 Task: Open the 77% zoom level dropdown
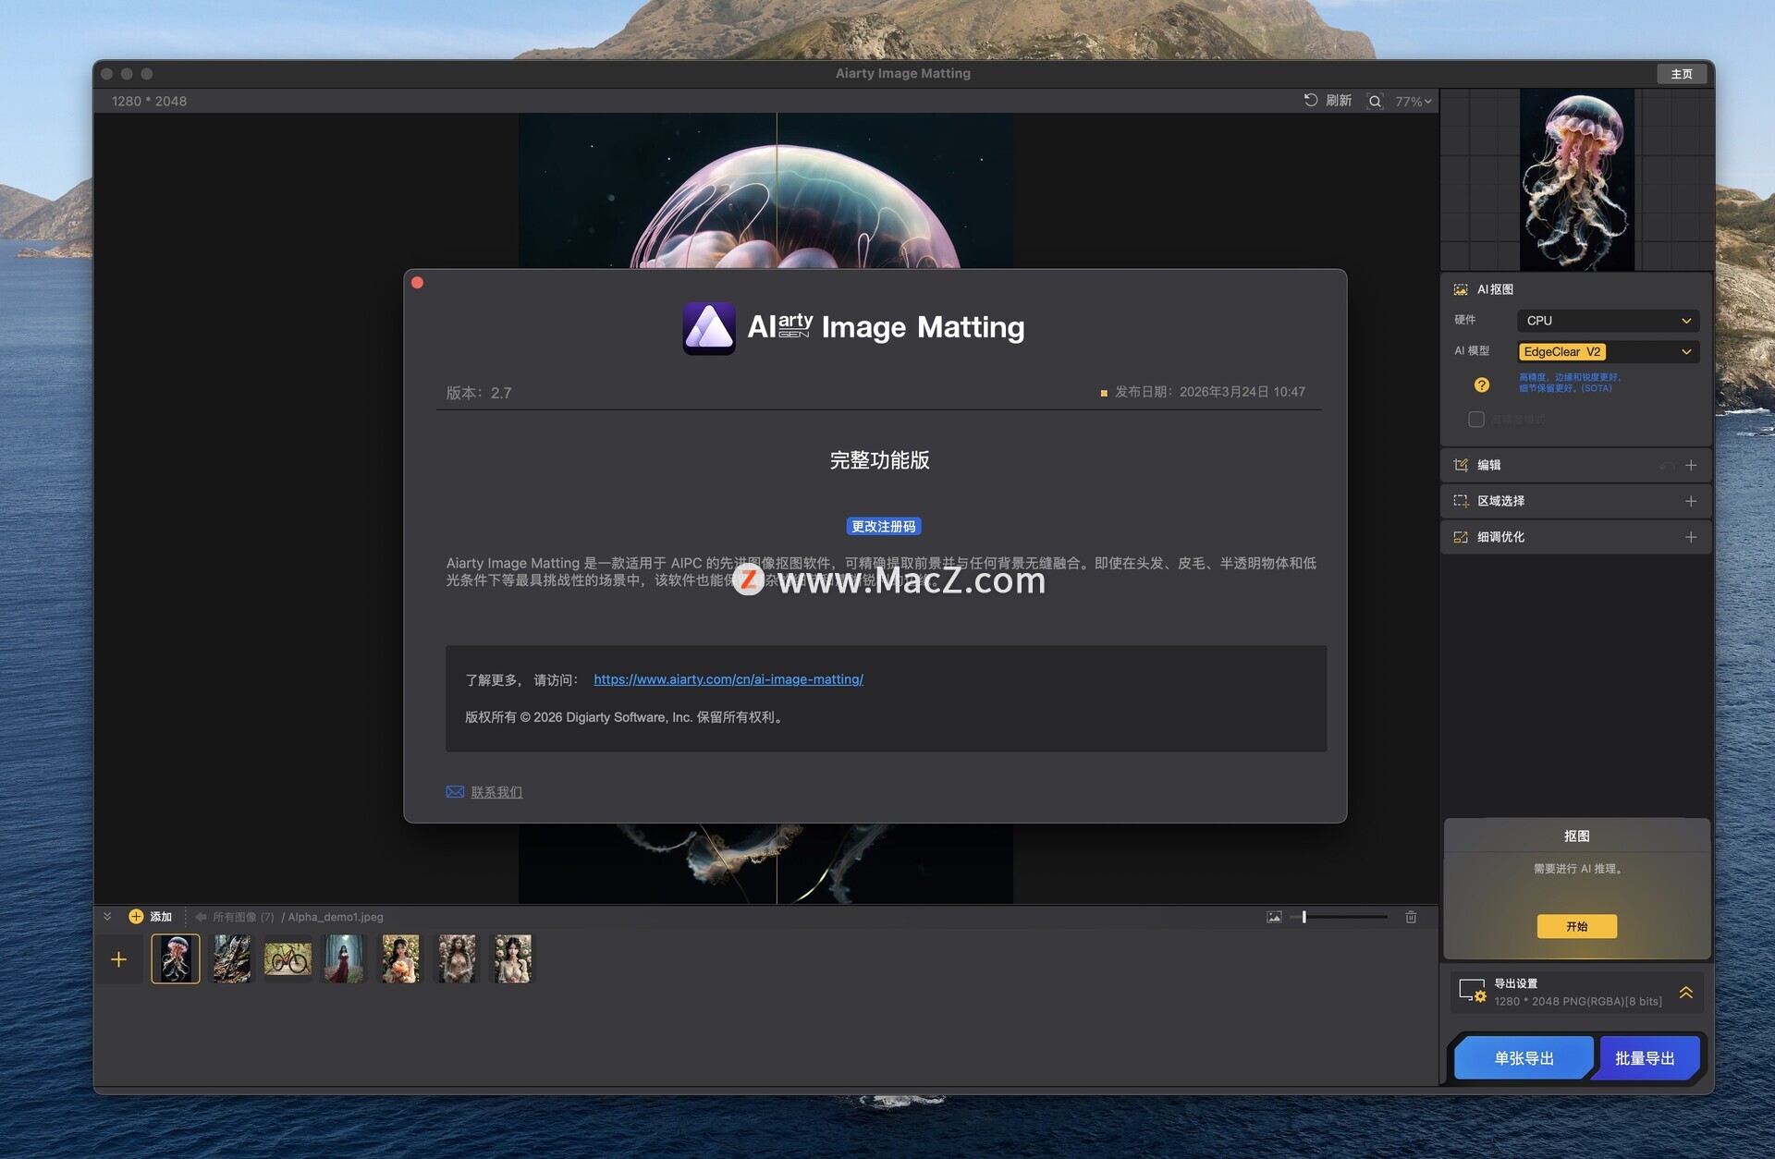point(1414,102)
